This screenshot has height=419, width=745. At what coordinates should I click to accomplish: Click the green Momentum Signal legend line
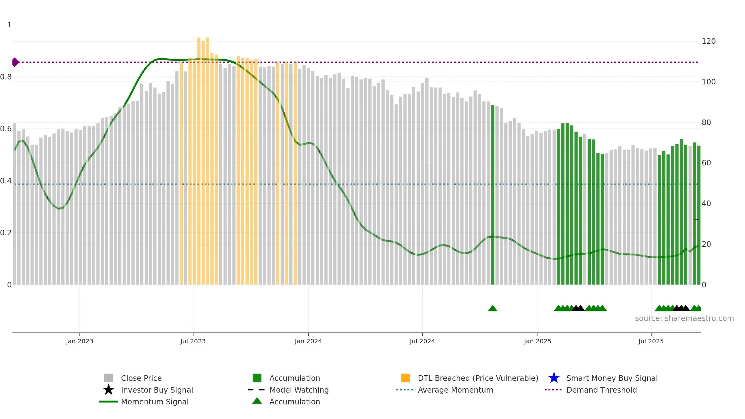(x=109, y=402)
